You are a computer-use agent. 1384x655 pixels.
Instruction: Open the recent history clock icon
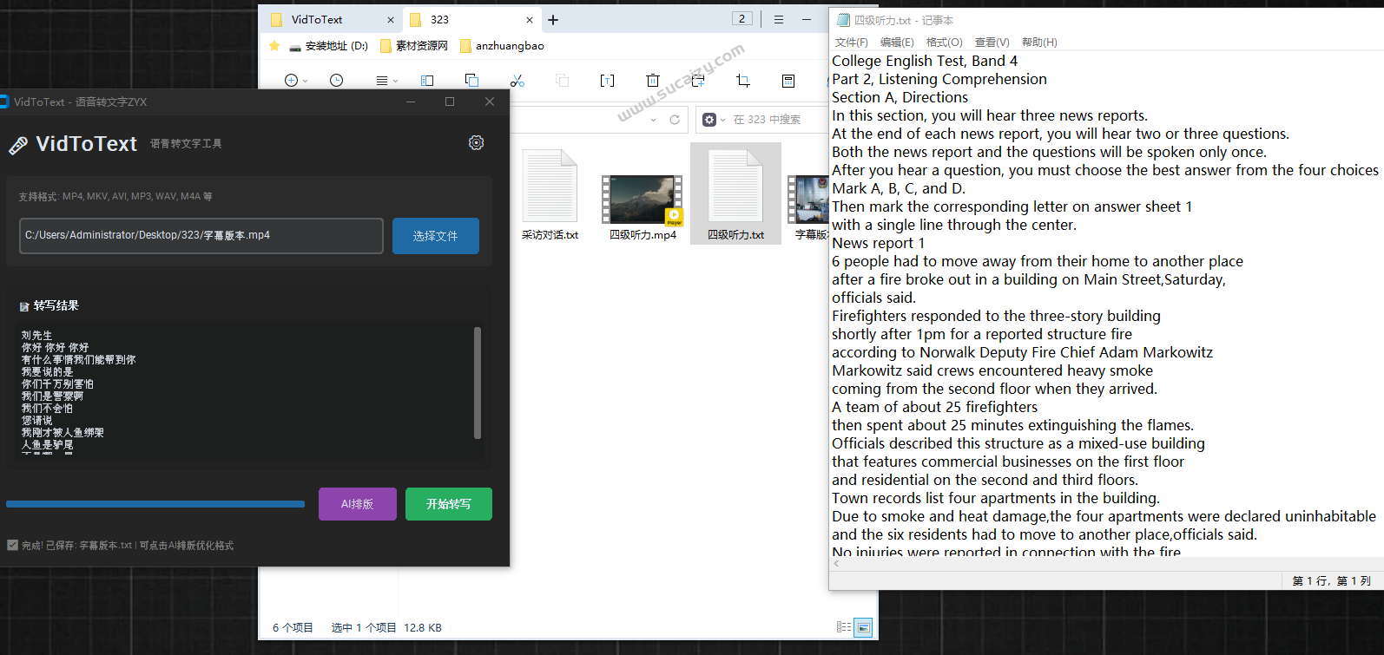[x=337, y=81]
